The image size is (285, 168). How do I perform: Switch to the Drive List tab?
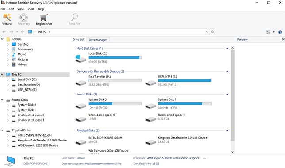[x=78, y=40]
